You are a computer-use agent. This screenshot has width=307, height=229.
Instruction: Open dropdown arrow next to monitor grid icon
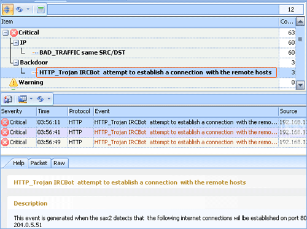point(31,99)
